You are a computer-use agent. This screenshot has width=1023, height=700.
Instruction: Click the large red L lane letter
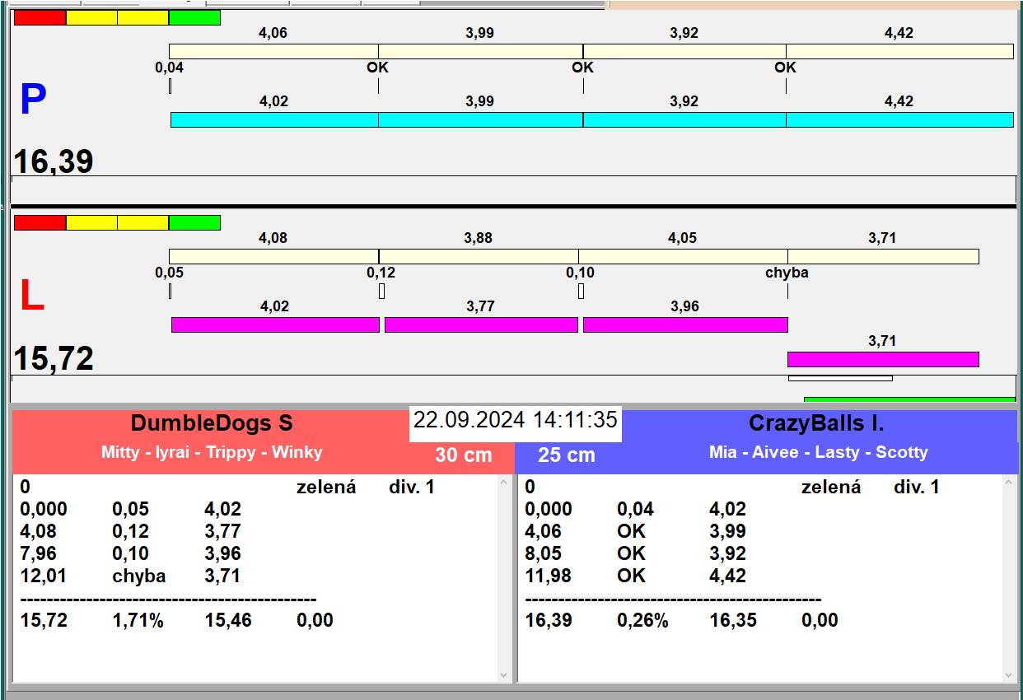tap(31, 296)
